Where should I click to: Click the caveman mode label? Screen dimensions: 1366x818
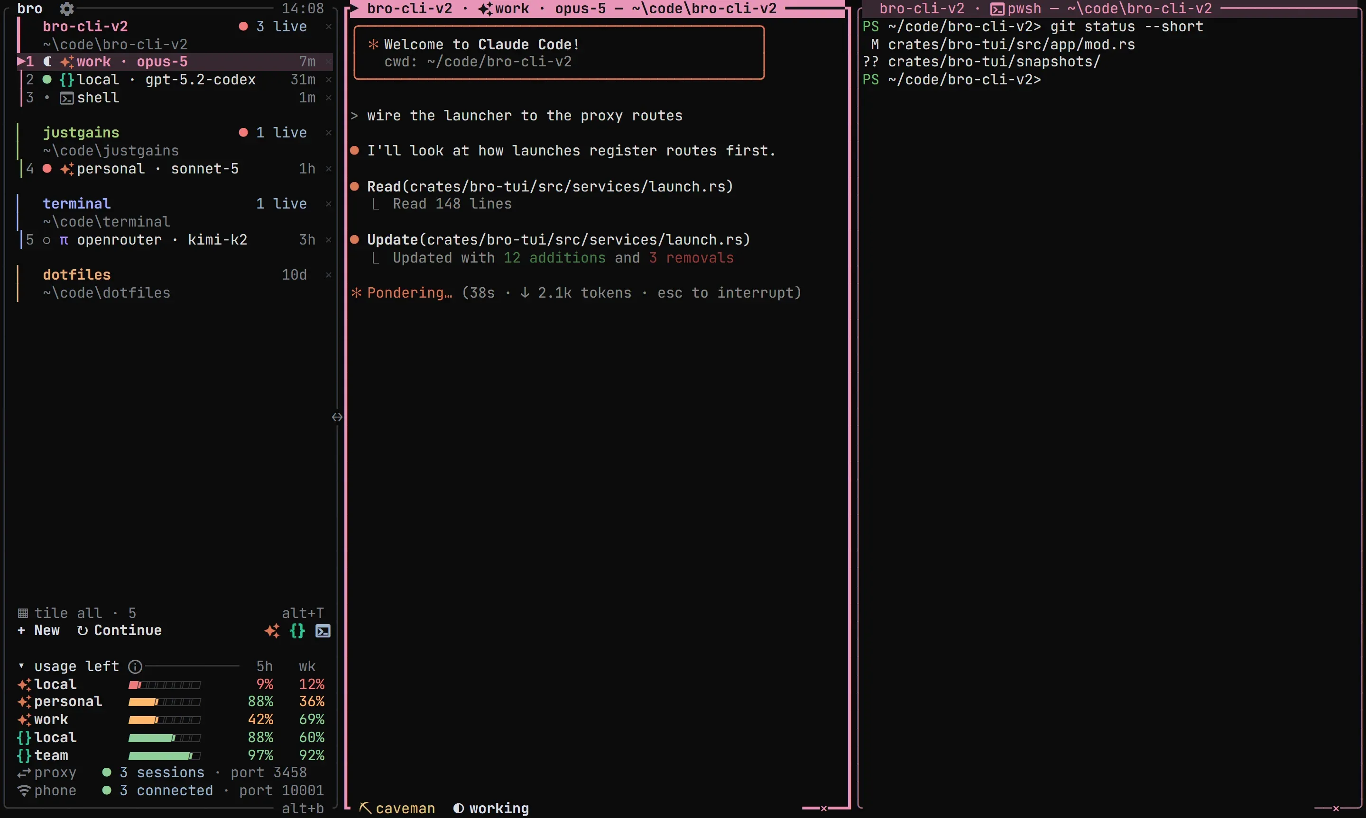tap(406, 808)
